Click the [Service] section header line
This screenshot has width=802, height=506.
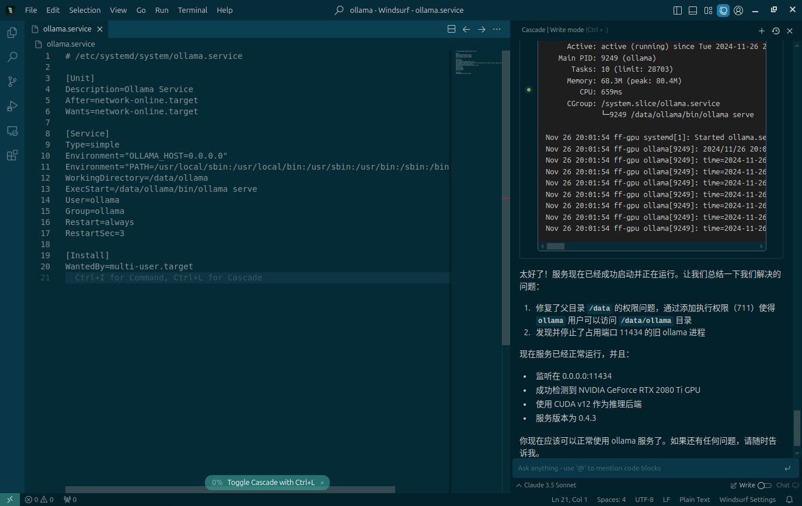[87, 133]
